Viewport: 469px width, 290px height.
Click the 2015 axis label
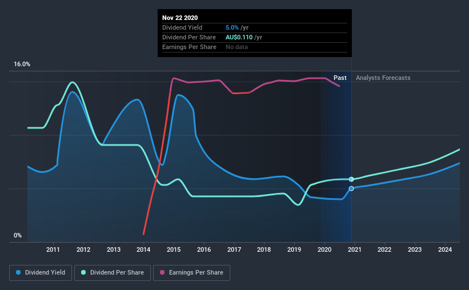(174, 249)
